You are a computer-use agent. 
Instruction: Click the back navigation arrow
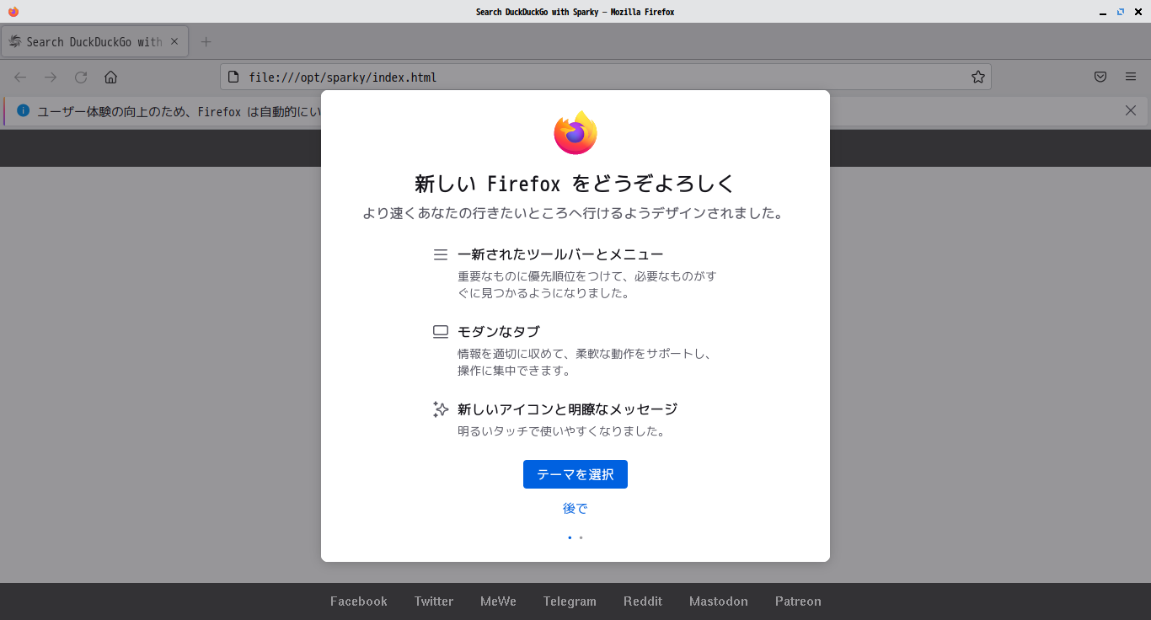(x=20, y=77)
